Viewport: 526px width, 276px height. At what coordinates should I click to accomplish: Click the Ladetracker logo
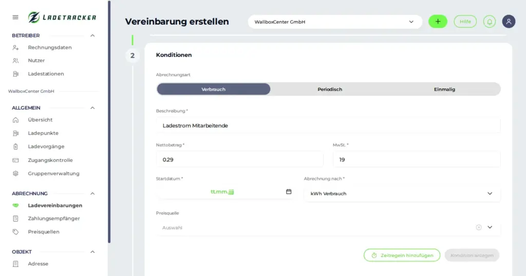(62, 17)
